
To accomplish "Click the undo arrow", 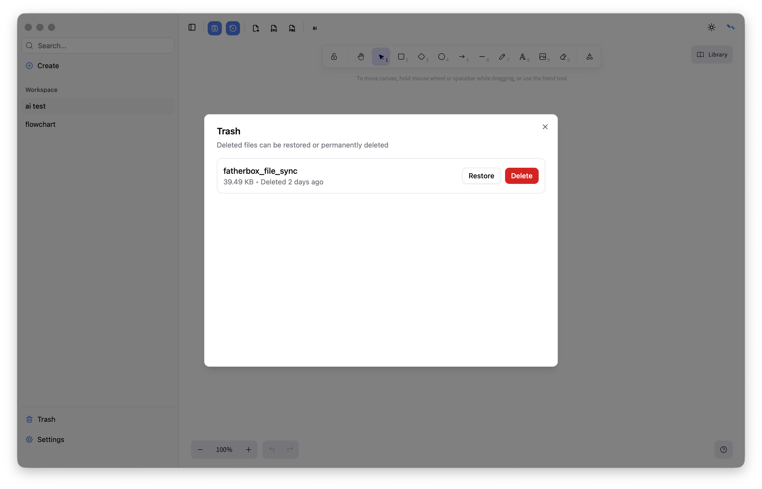I will click(272, 450).
